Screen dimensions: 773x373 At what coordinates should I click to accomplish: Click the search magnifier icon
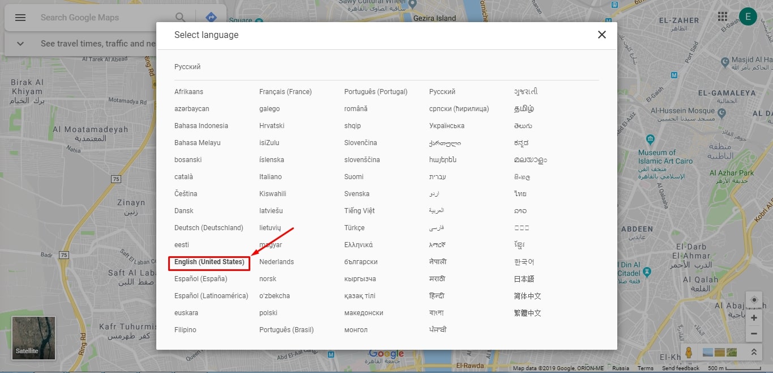(181, 18)
